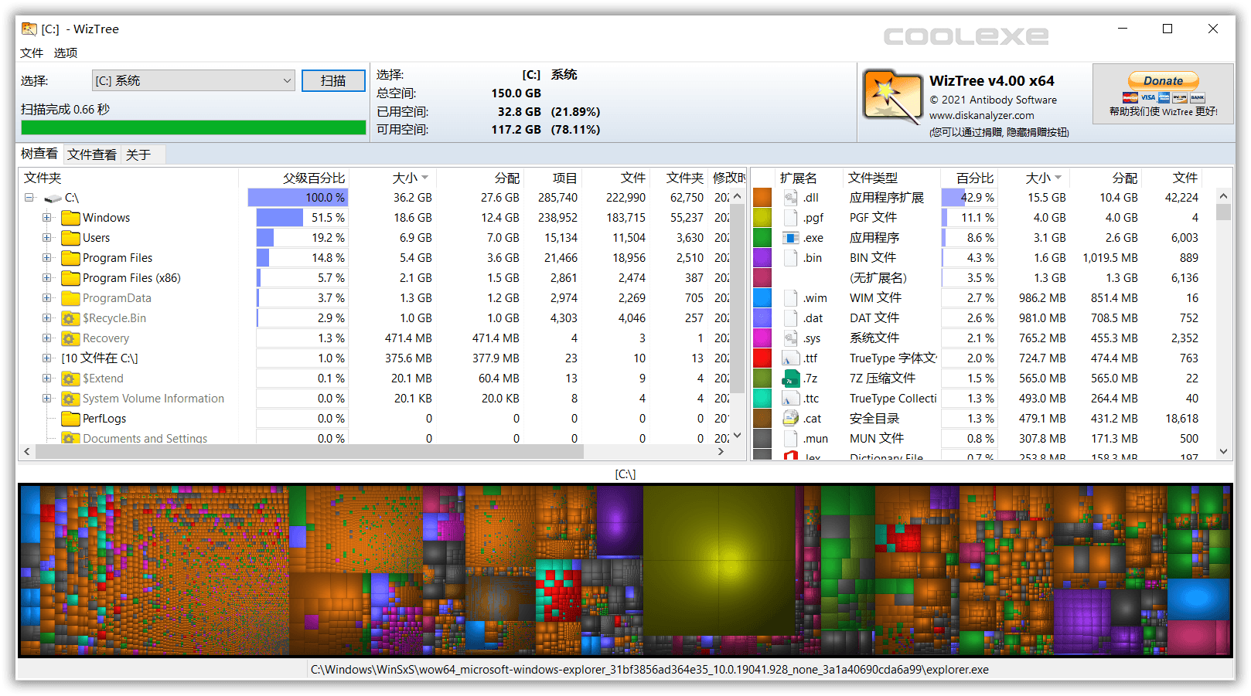Click the Donate button
This screenshot has height=696, width=1251.
[x=1161, y=80]
